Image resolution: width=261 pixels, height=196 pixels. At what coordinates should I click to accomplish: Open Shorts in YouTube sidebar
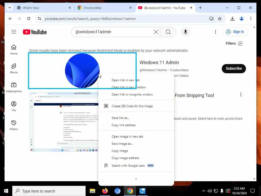coord(14,68)
